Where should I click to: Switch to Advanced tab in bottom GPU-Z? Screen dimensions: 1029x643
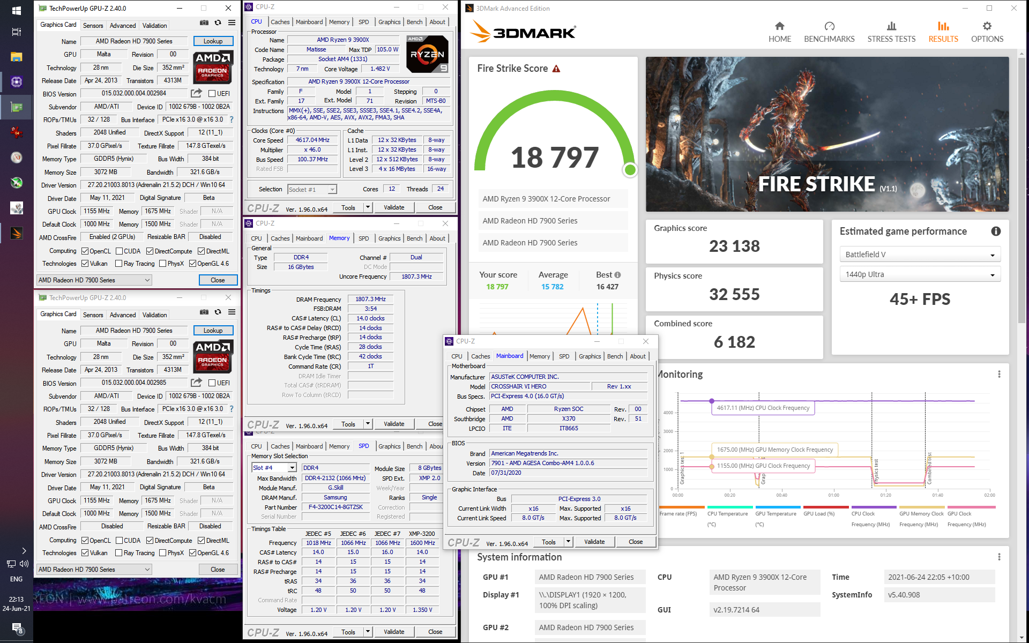(122, 315)
